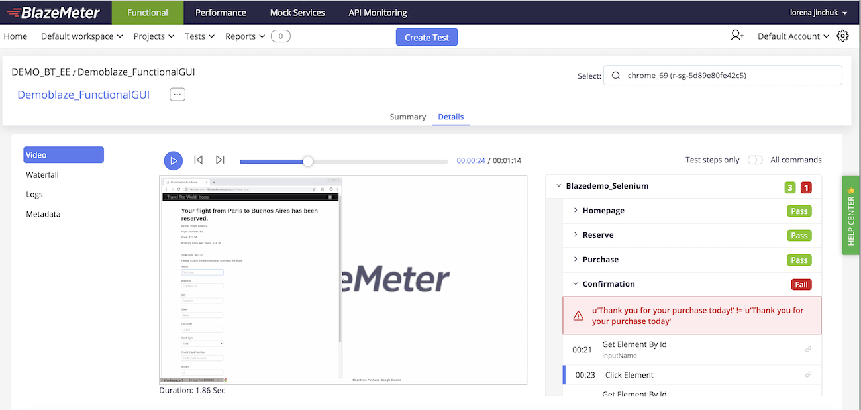Open the Default Account dropdown
The width and height of the screenshot is (861, 410).
click(793, 36)
